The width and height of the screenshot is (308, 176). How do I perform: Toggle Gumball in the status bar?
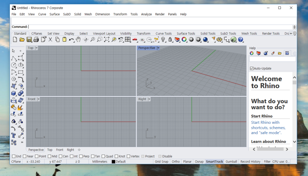231,162
